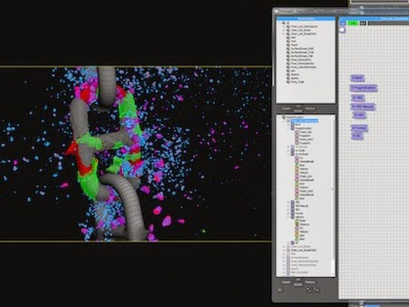Screen dimensions: 409x307
Task: Click the operator icon beside Spin
Action: click(x=297, y=235)
